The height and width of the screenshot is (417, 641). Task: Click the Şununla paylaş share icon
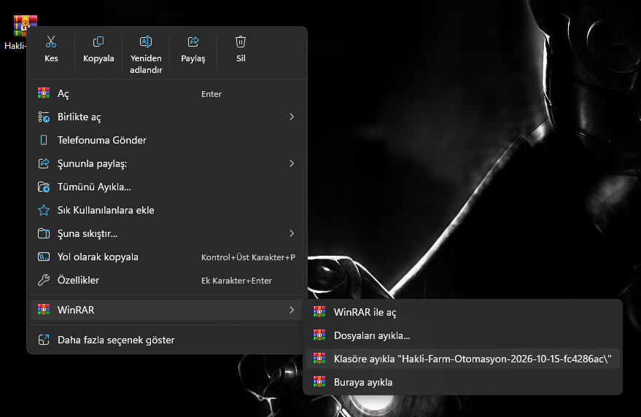(x=44, y=163)
